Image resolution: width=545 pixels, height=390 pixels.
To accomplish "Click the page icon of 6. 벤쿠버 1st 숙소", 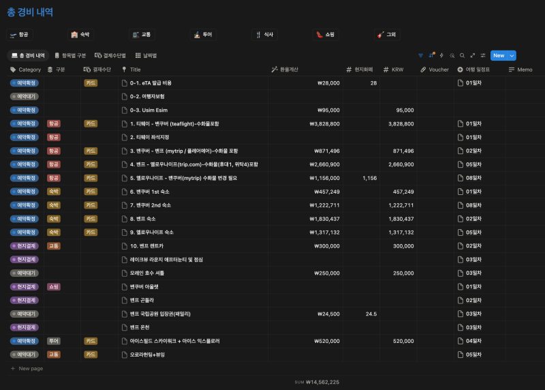I will click(x=125, y=192).
